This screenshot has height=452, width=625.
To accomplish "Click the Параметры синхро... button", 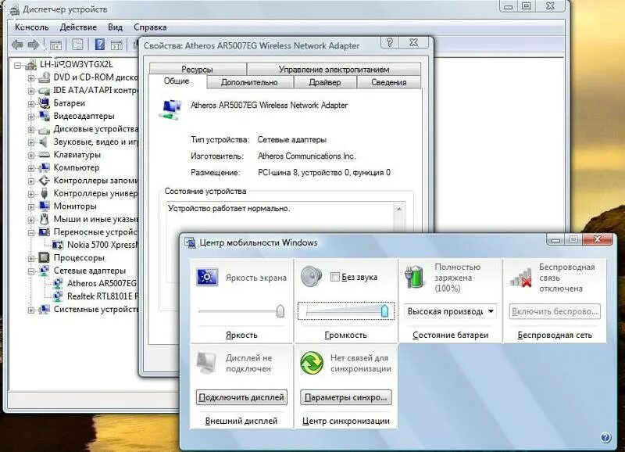I will 345,397.
